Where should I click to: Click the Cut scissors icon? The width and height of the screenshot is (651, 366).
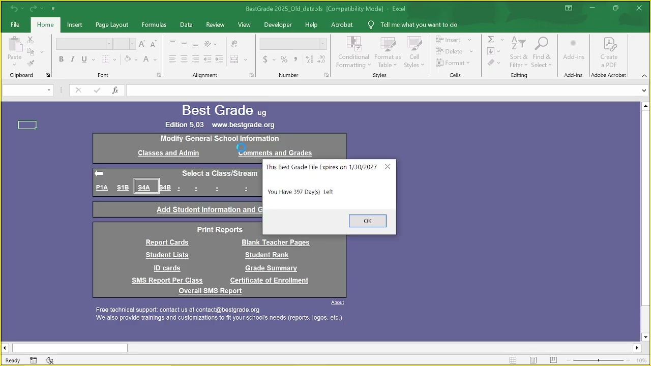point(30,40)
